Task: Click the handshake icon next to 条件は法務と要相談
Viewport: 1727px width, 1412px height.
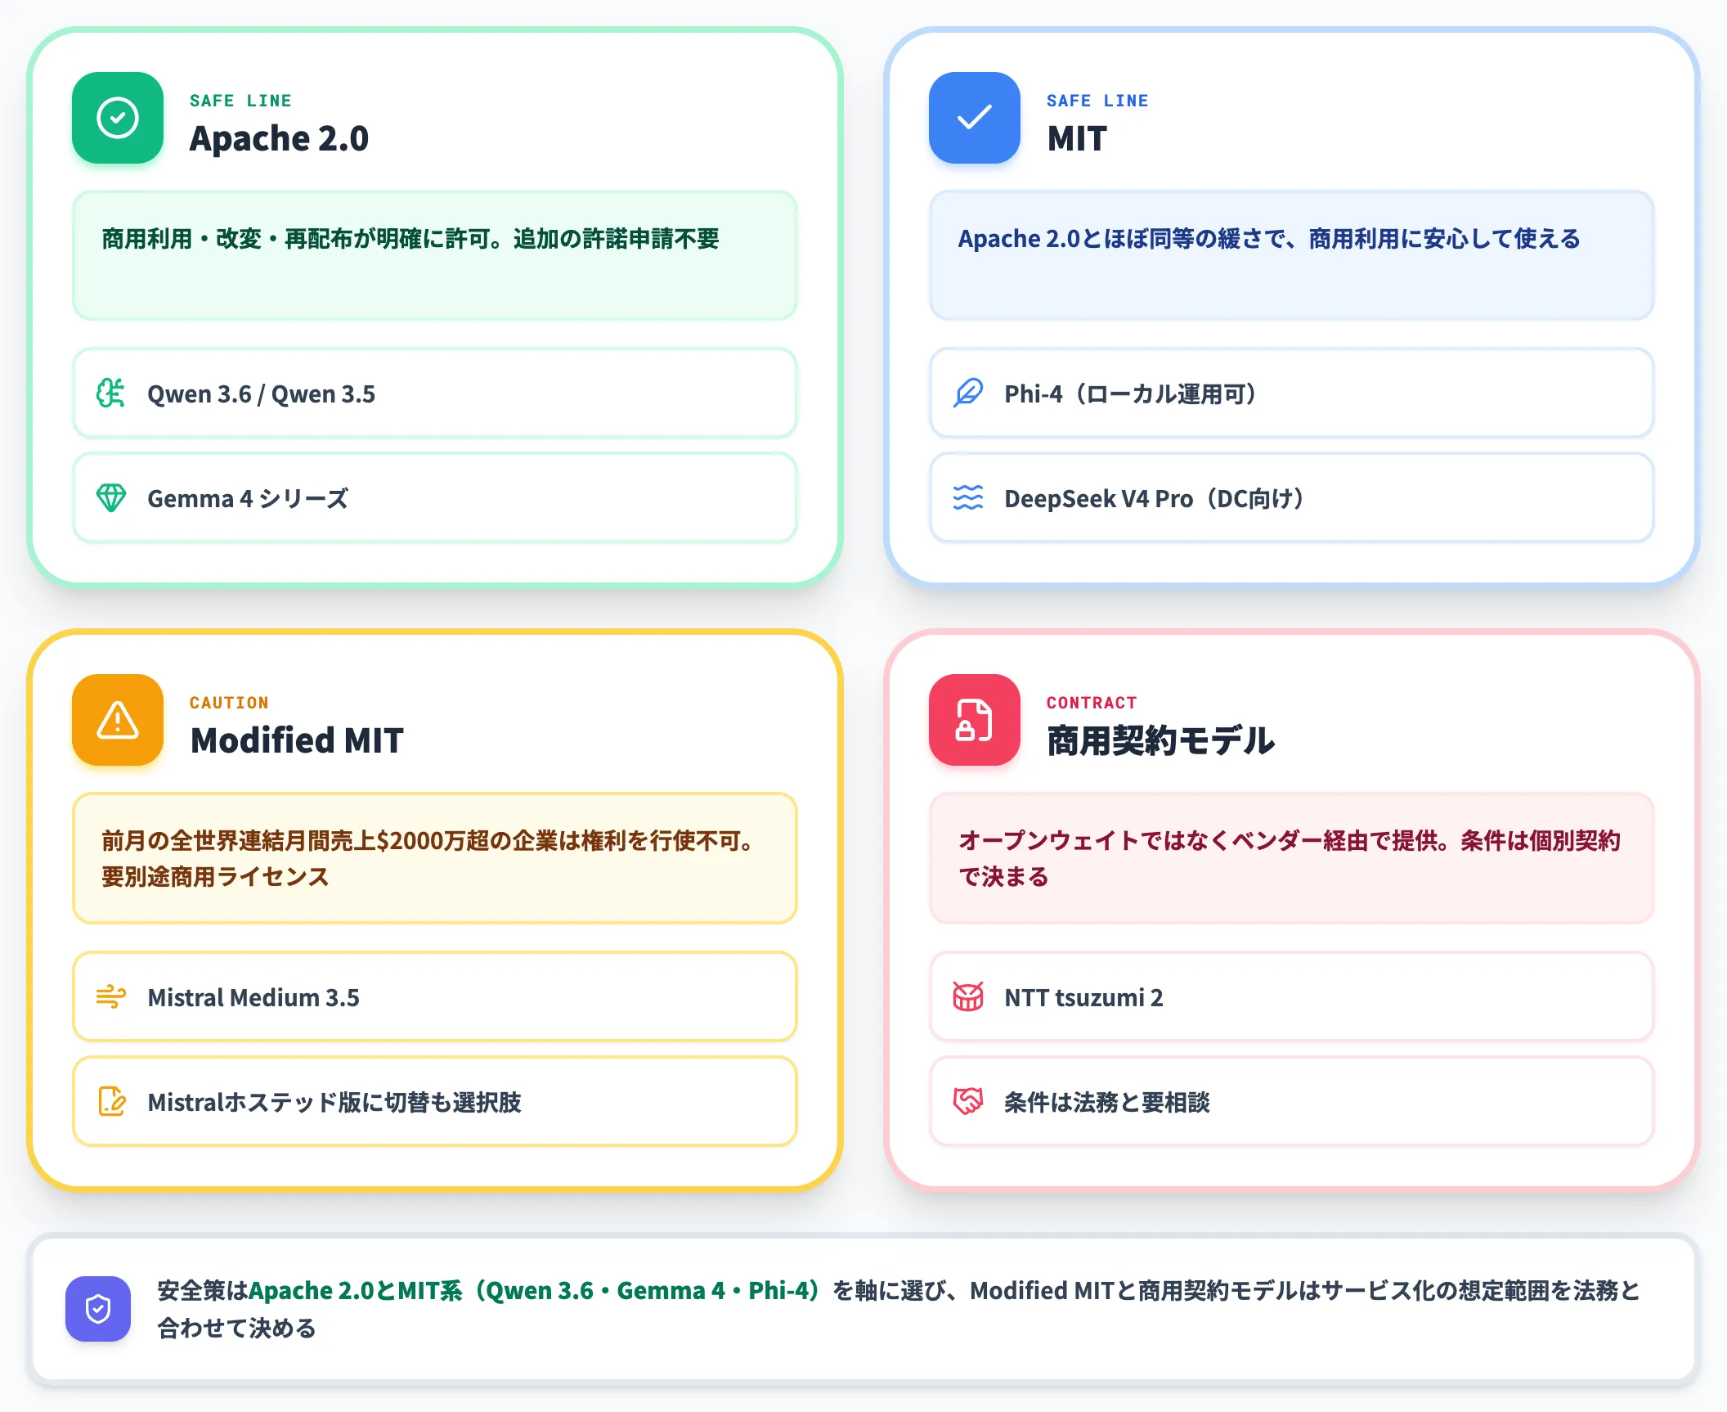Action: point(968,1102)
